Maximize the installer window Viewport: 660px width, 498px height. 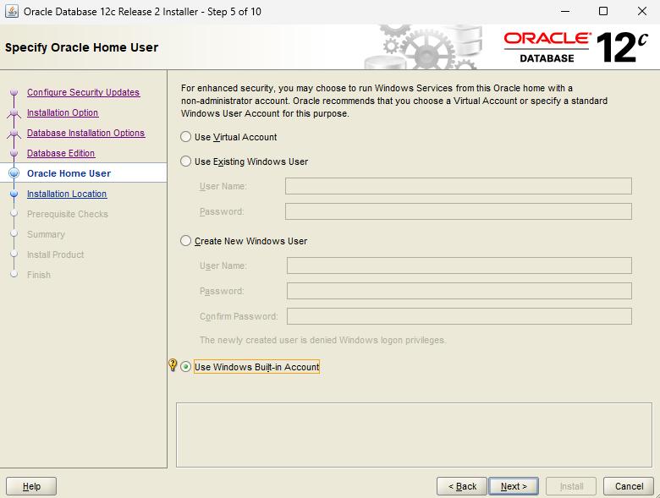point(603,11)
